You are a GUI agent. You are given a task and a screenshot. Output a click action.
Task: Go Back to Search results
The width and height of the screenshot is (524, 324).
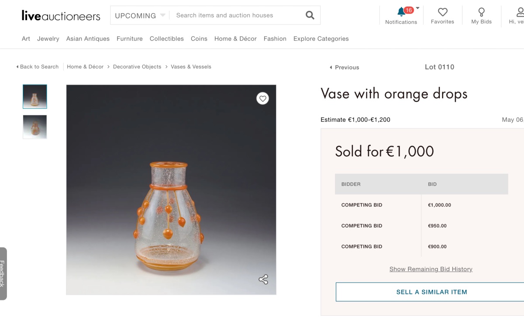click(x=38, y=67)
